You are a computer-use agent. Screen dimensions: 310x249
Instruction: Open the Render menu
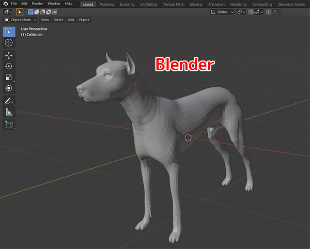point(37,4)
